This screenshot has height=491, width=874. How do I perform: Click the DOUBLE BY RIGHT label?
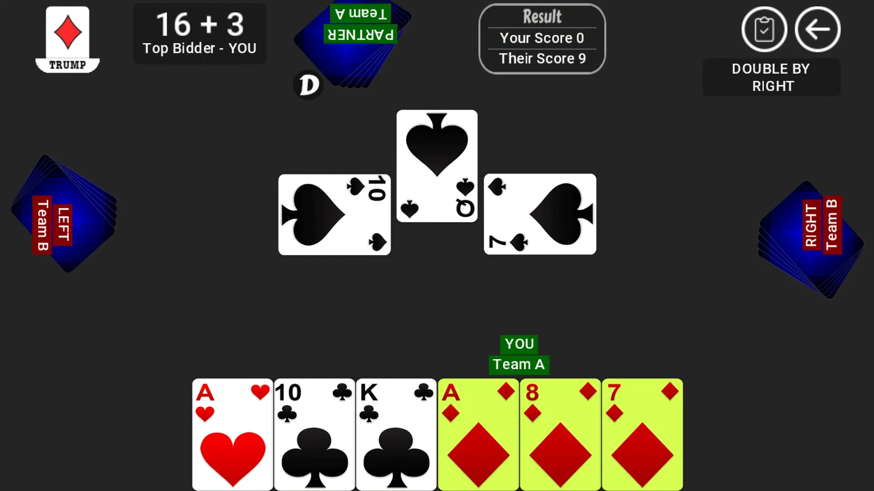click(x=773, y=77)
